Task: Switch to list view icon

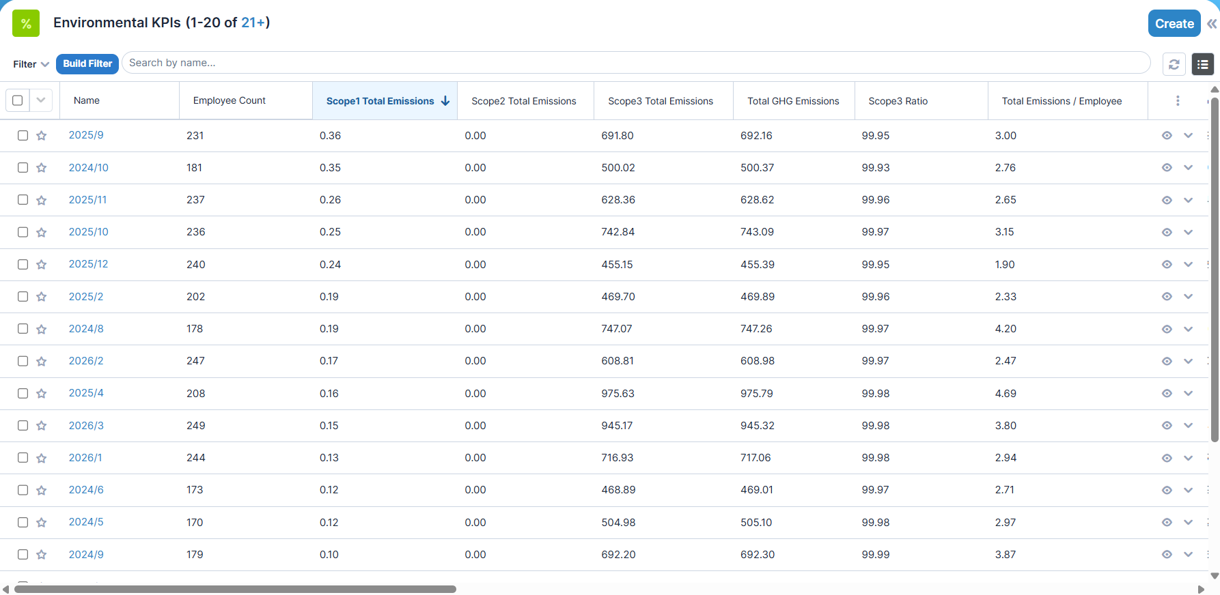Action: click(1202, 64)
